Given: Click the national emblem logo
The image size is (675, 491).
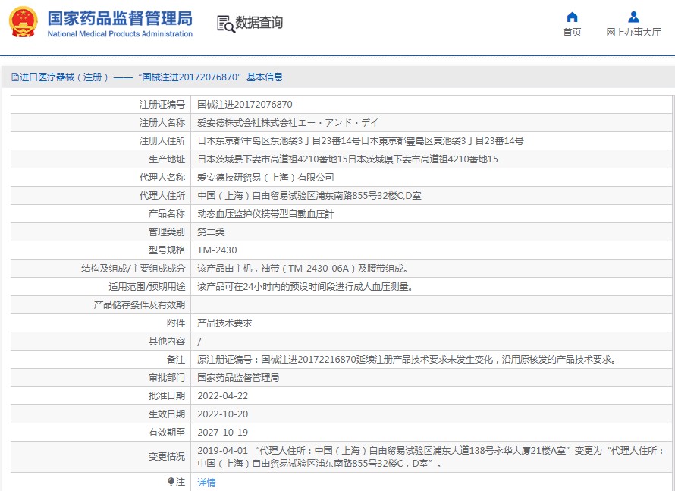Looking at the screenshot, I should [x=24, y=22].
